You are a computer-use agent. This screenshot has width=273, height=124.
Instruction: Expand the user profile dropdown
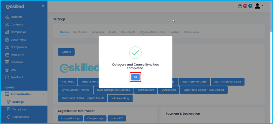[258, 6]
